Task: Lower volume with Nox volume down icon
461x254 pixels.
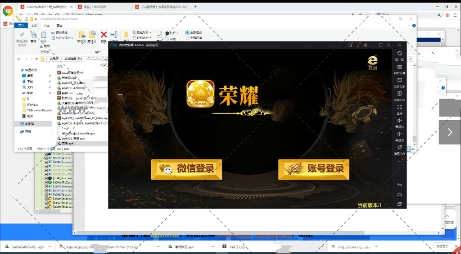Action: point(399,134)
